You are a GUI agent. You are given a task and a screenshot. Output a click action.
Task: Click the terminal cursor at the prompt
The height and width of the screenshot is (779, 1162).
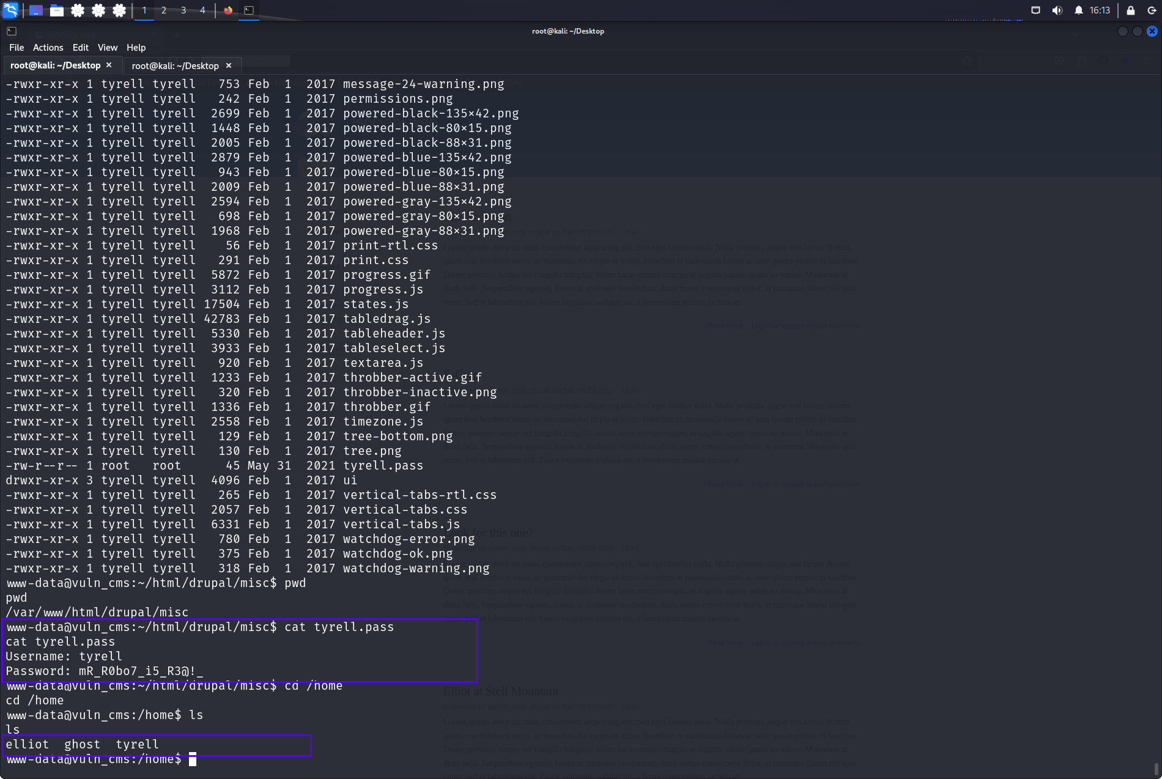pyautogui.click(x=193, y=759)
